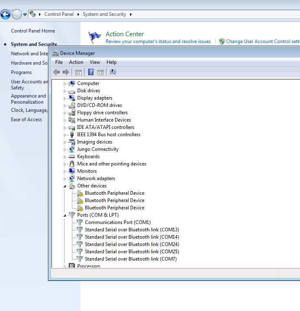Go to Control Panel Home

point(33,31)
